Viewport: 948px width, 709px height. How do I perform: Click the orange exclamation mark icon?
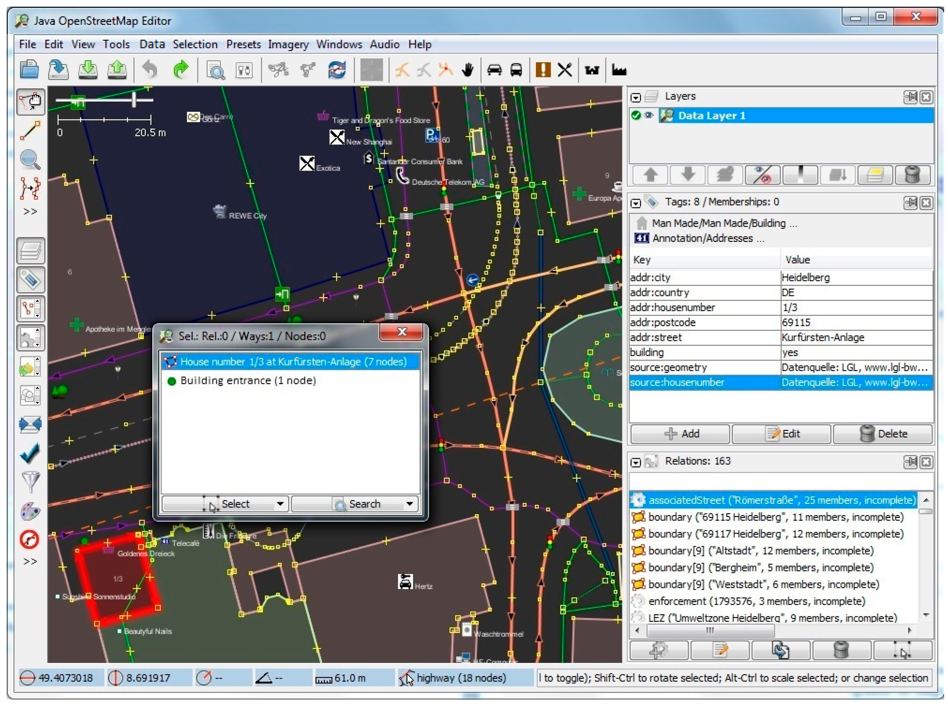(543, 70)
